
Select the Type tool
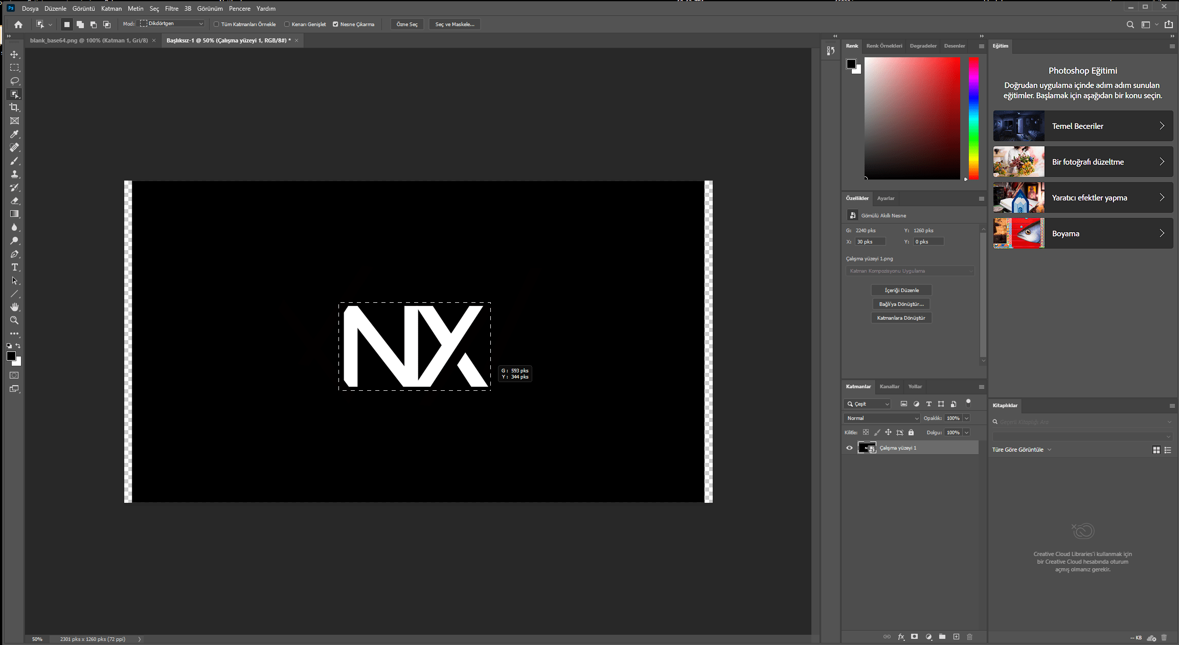pos(14,268)
